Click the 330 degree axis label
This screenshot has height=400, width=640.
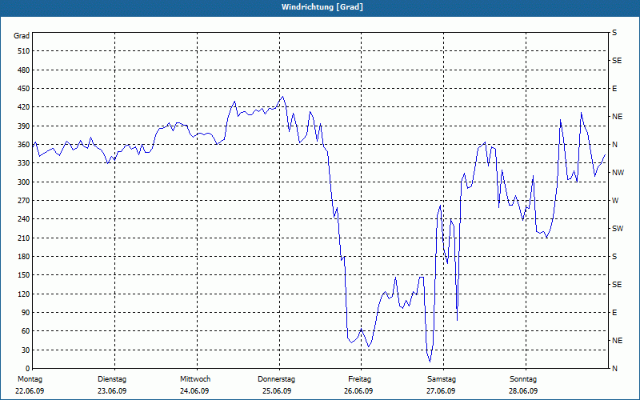point(24,163)
